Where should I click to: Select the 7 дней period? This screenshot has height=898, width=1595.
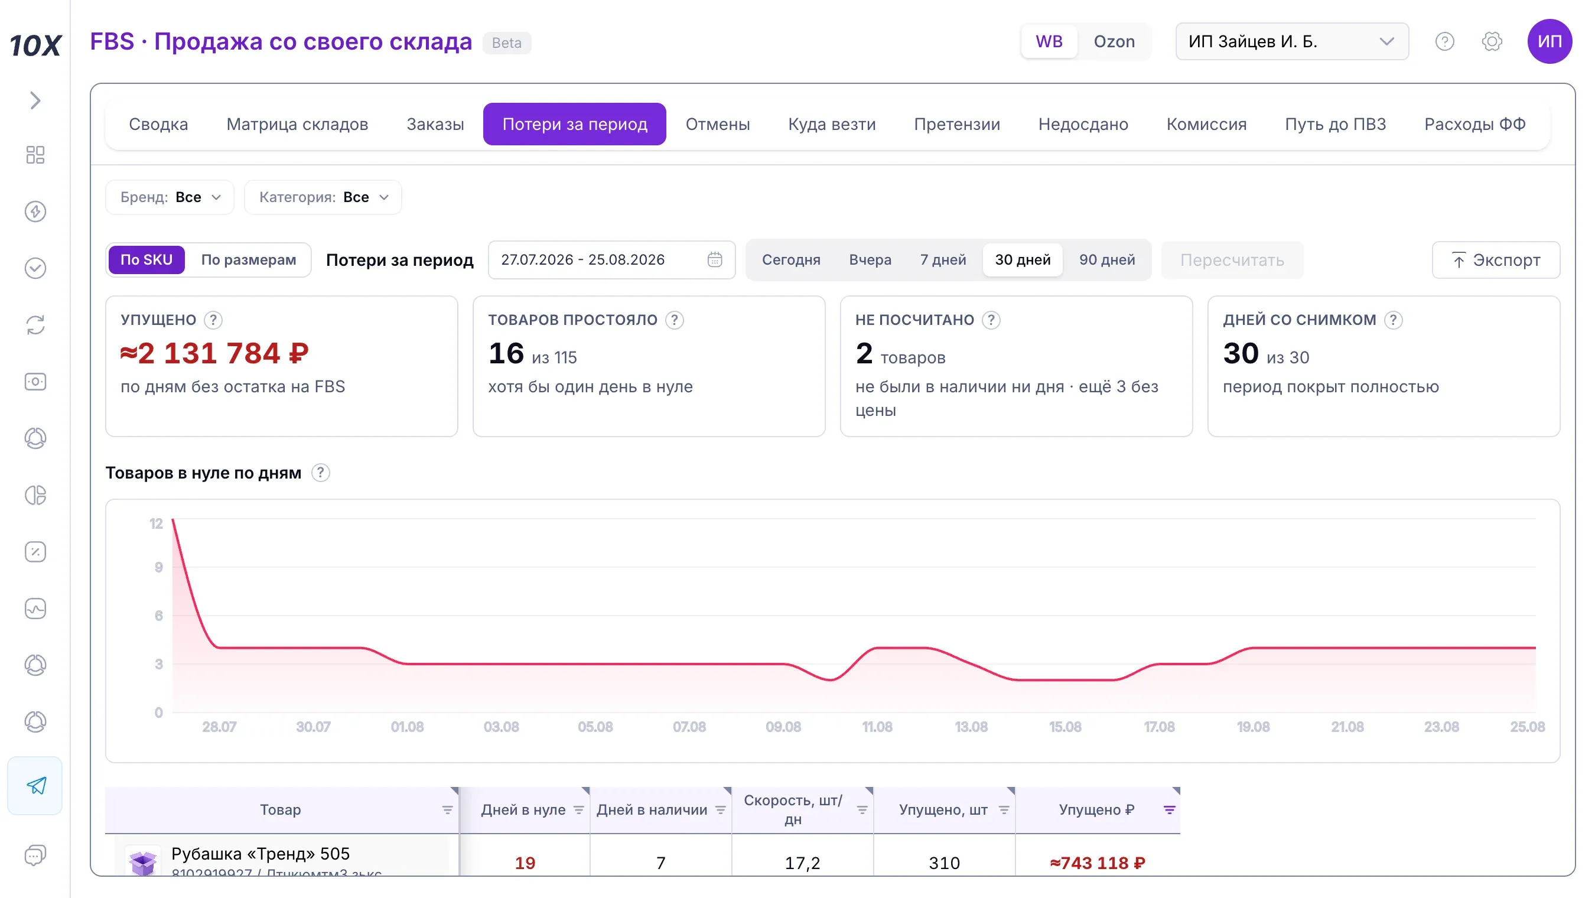point(942,259)
